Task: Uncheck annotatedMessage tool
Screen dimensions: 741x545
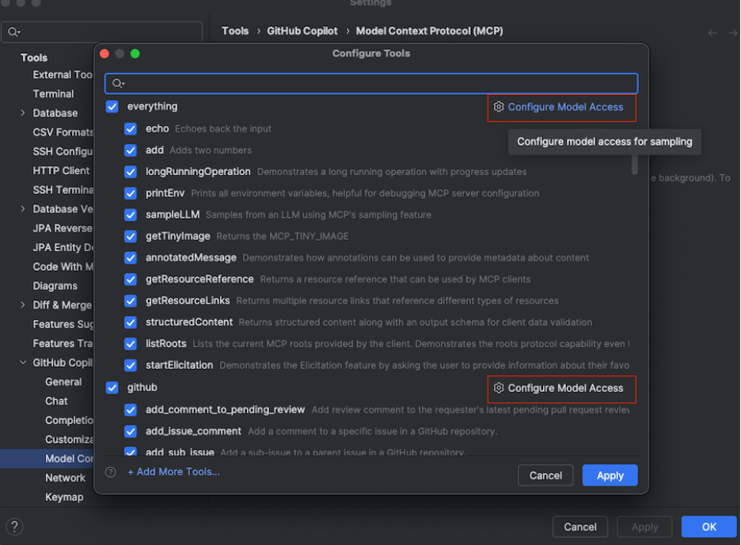Action: point(131,258)
